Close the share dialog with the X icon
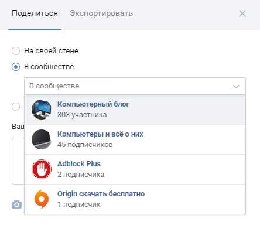Screen dimensions: 260x225 [x=242, y=13]
